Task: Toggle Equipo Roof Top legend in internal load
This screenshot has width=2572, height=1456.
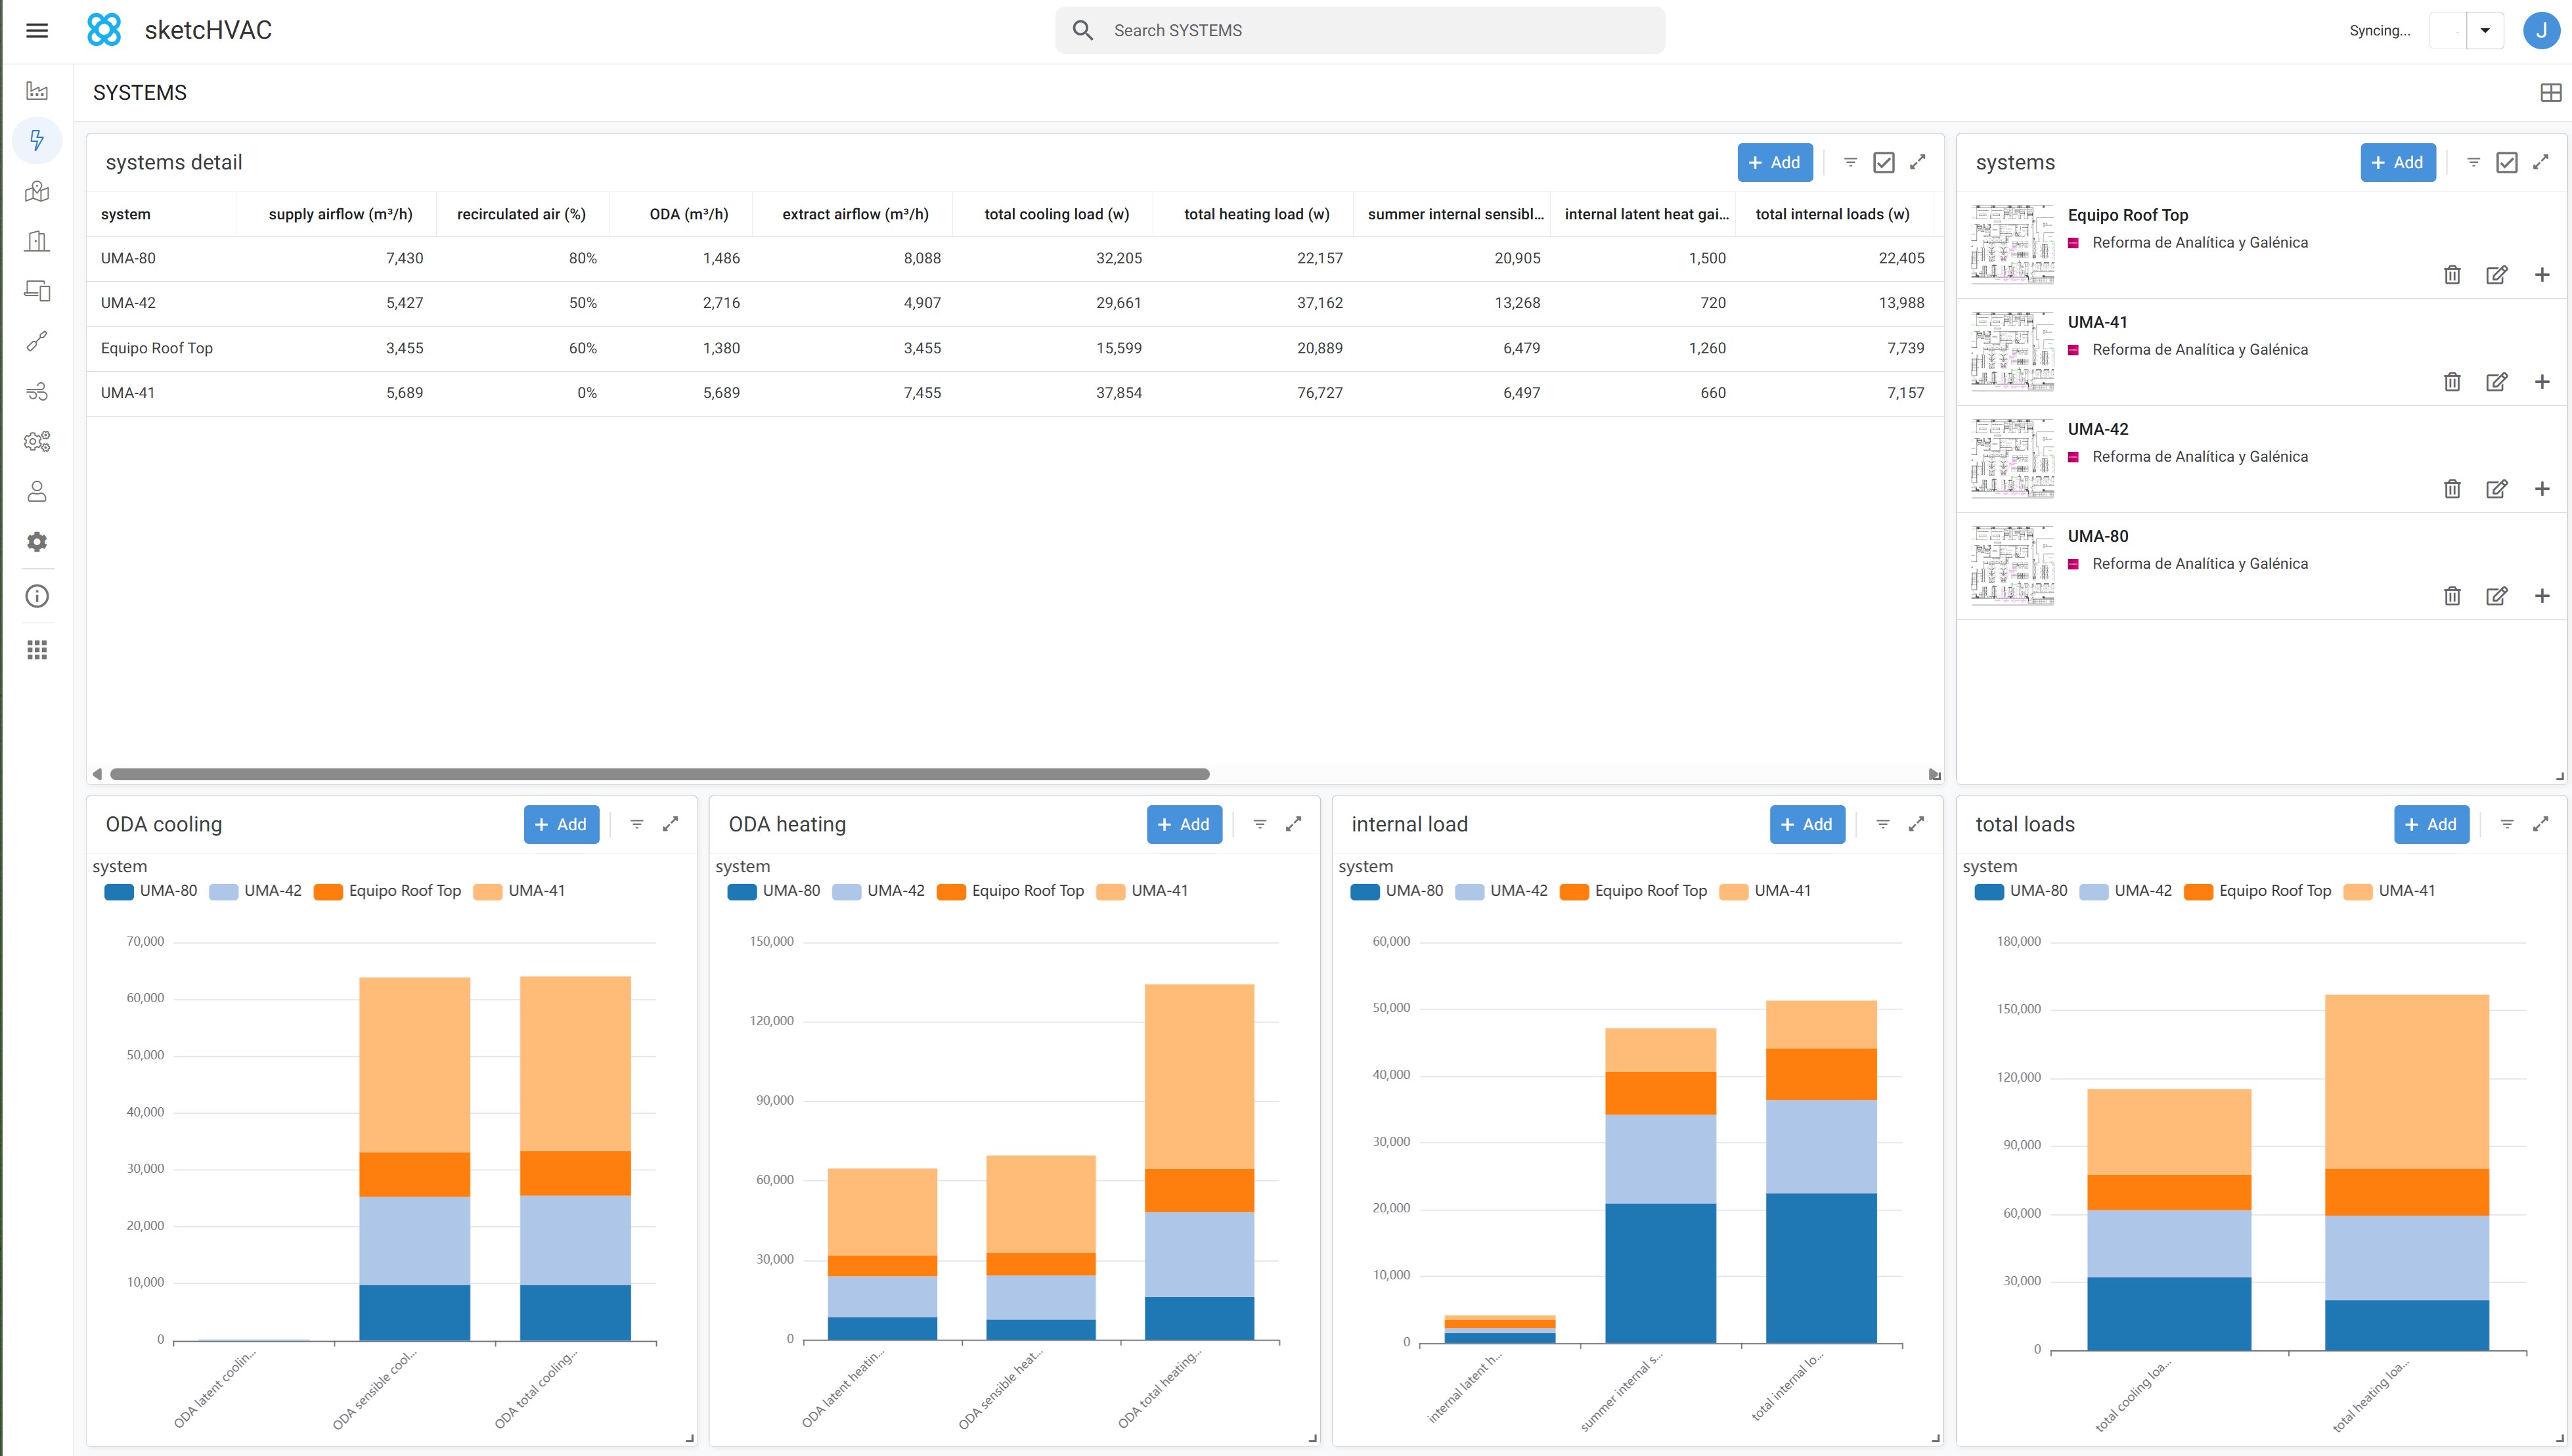Action: coord(1633,891)
